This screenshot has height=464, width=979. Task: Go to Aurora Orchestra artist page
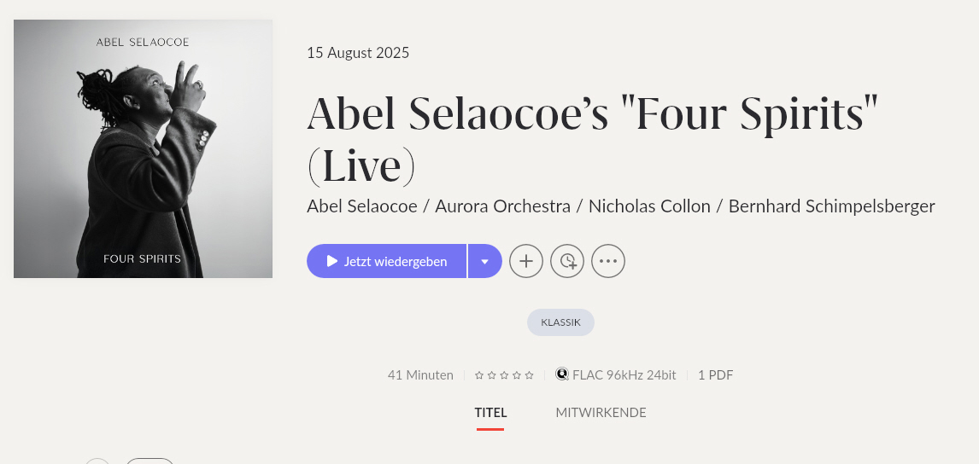pos(502,206)
